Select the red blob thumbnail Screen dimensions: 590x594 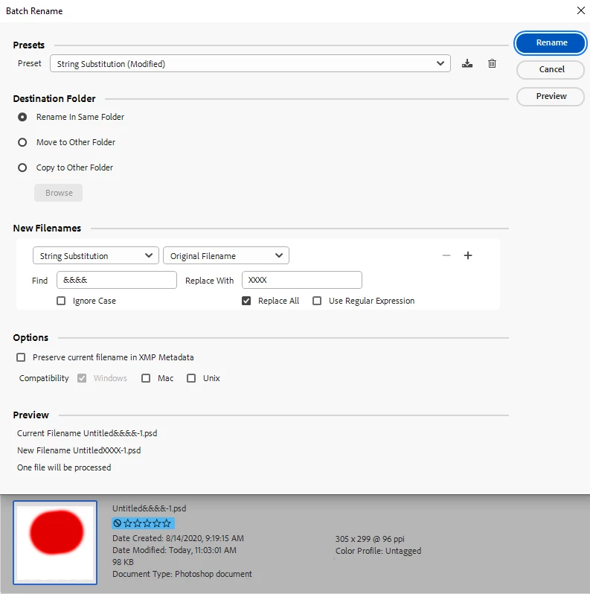(55, 543)
